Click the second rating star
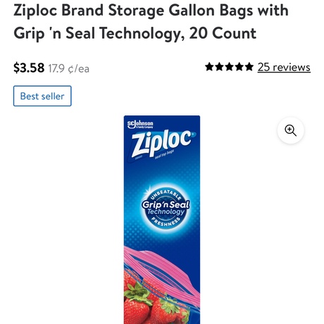 (x=219, y=67)
